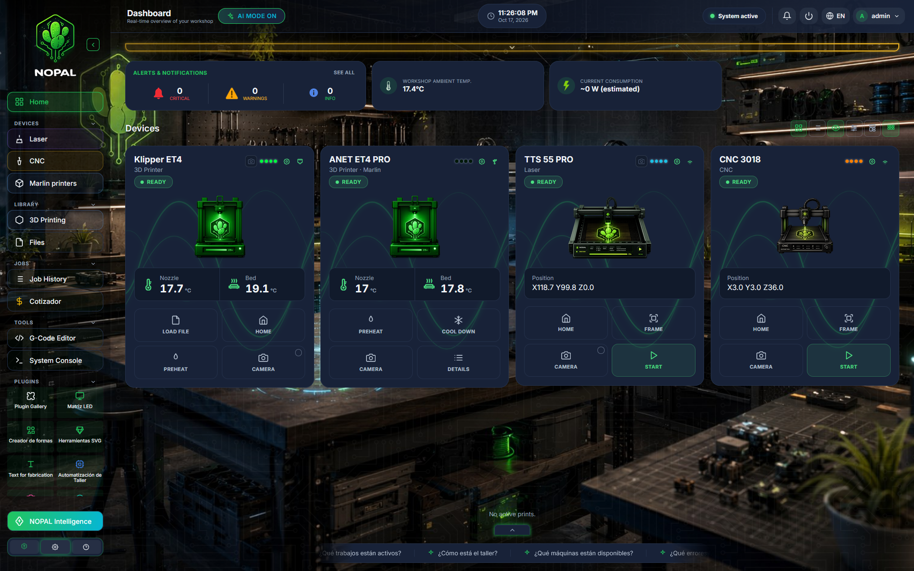
Task: Open the help icon at sidebar bottom
Action: tap(86, 547)
